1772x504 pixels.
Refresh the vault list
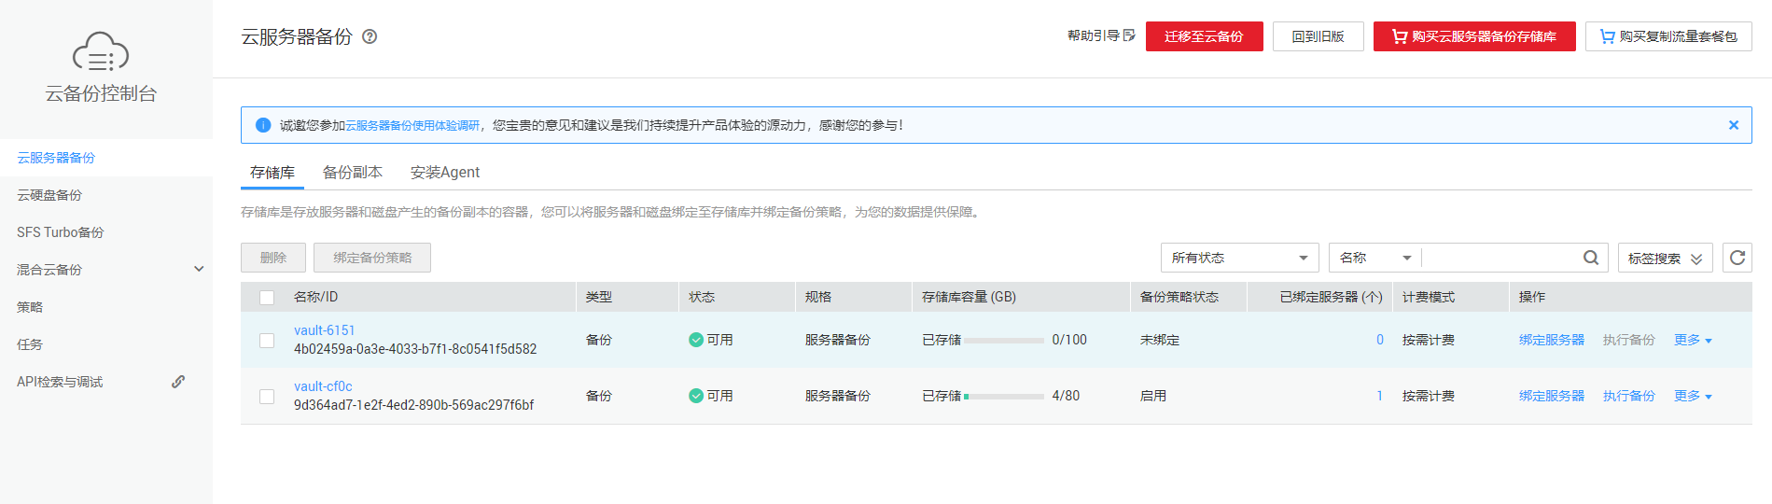[x=1737, y=258]
